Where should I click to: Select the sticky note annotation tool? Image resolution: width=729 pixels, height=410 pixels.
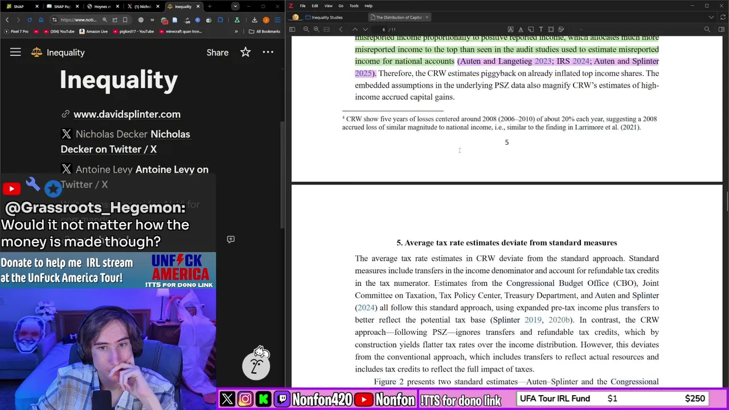point(531,30)
